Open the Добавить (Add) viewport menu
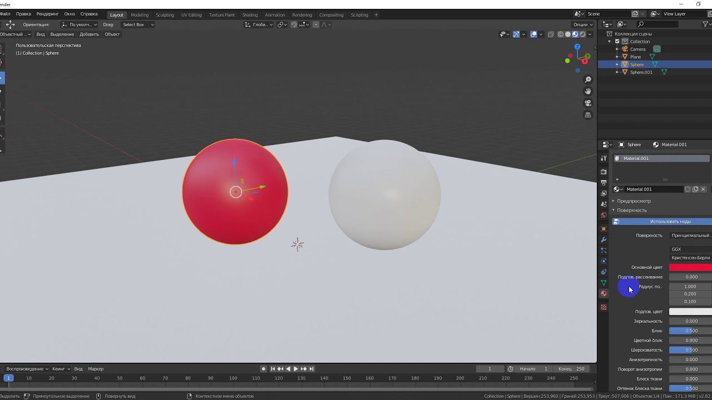 point(89,34)
